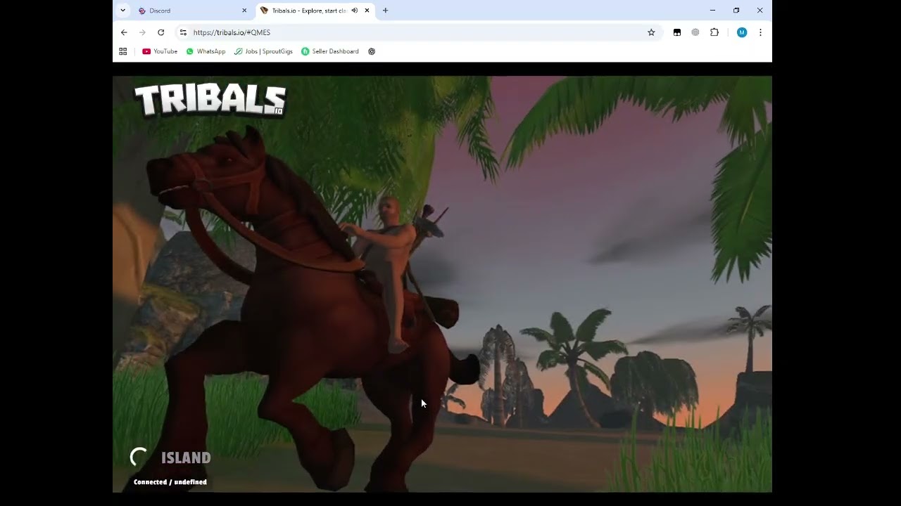
Task: Close the Tribals.io tab
Action: pyautogui.click(x=367, y=11)
